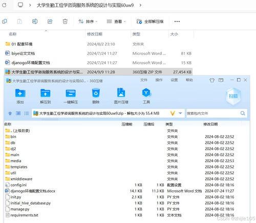Viewport: 256px width, 223px height.
Task: Click the Scan (扫描) shield button
Action: coord(233,96)
